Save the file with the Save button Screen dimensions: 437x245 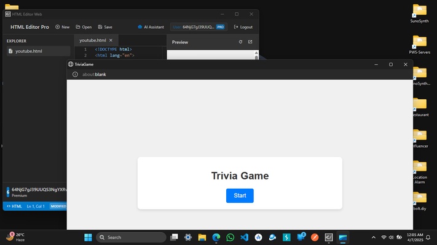105,27
